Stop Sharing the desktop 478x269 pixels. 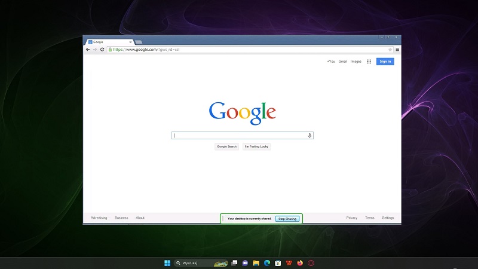[287, 219]
